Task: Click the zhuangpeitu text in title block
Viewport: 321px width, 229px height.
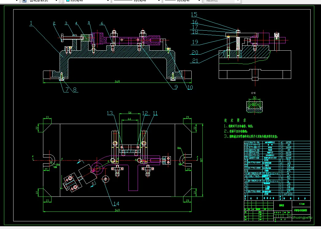Action: [x=302, y=217]
